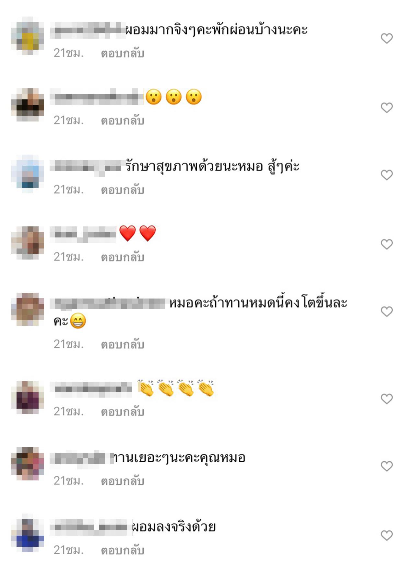This screenshot has width=415, height=573.
Task: Like the comment ผอมลงจริงด้วย
Action: 386,535
